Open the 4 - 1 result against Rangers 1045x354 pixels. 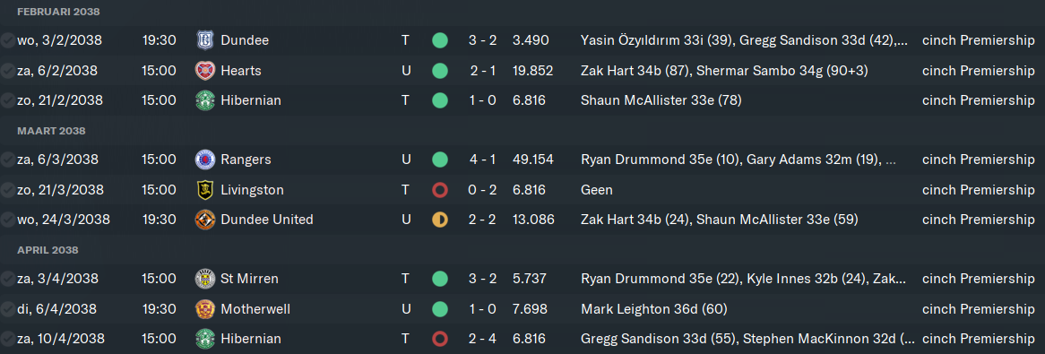pyautogui.click(x=482, y=160)
